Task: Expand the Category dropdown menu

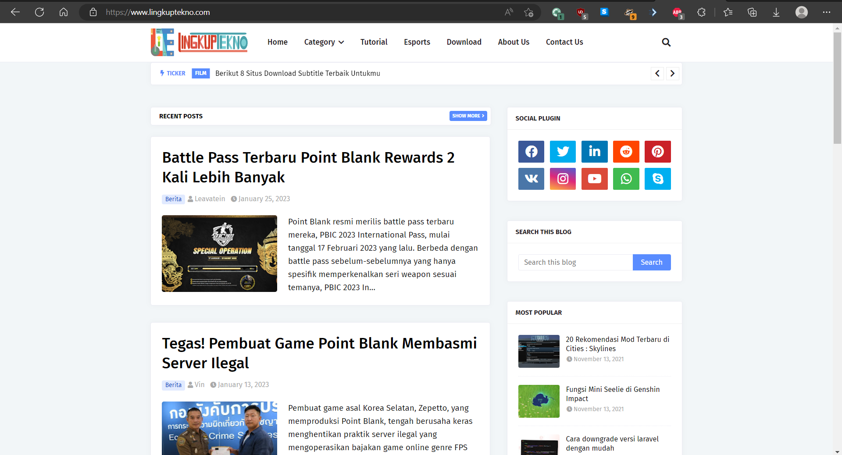Action: 324,42
